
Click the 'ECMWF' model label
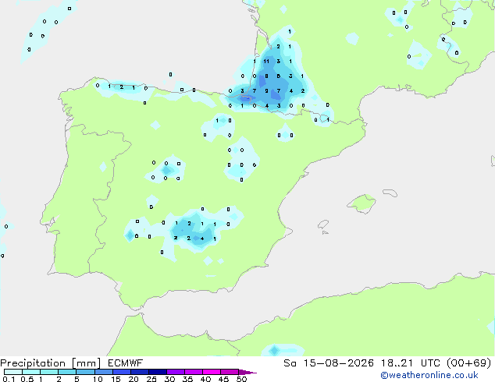point(126,363)
